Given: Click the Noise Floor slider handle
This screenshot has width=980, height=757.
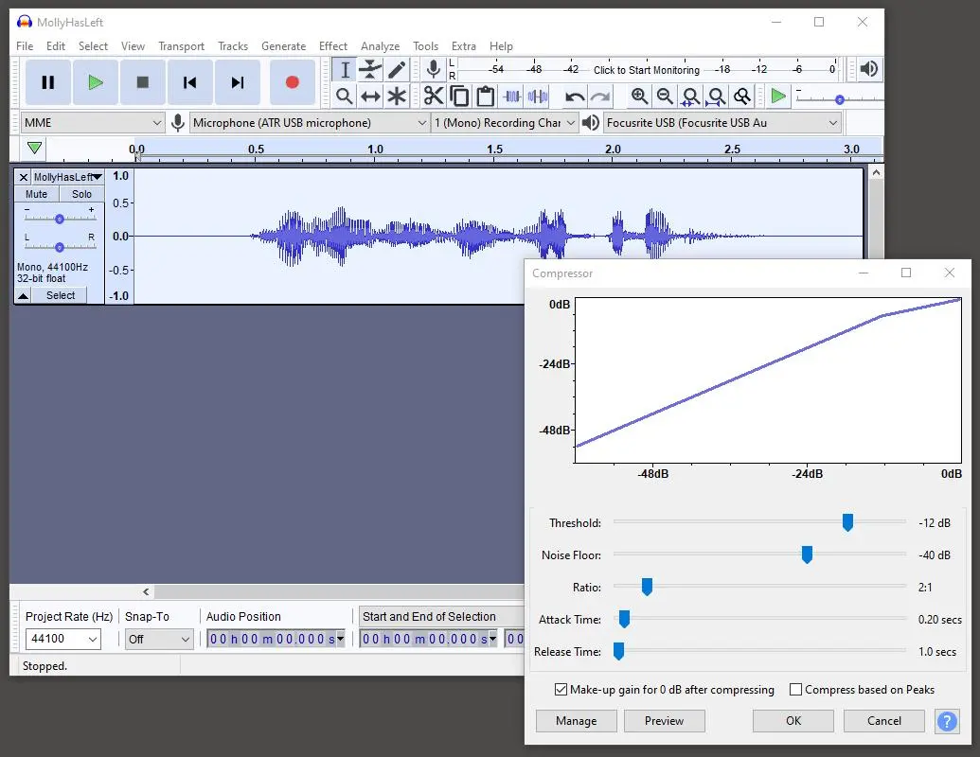Looking at the screenshot, I should 807,554.
